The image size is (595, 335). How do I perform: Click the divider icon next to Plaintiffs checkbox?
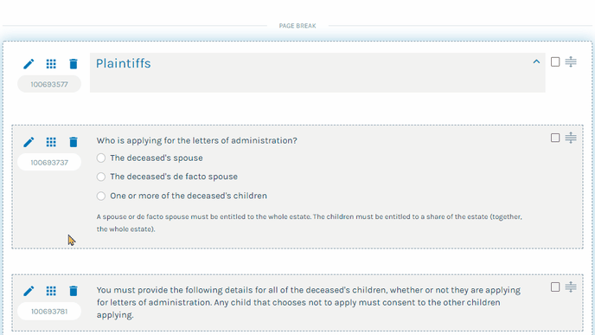click(571, 61)
